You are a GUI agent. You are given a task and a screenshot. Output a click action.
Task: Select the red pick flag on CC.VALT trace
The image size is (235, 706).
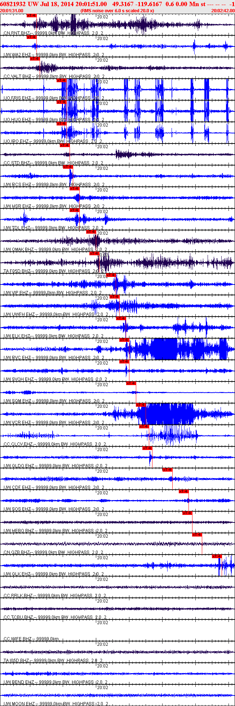[x=35, y=58]
